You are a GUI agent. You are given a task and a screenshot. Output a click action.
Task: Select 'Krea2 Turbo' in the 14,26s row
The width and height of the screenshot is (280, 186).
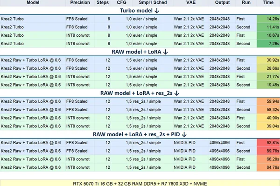click(12, 19)
